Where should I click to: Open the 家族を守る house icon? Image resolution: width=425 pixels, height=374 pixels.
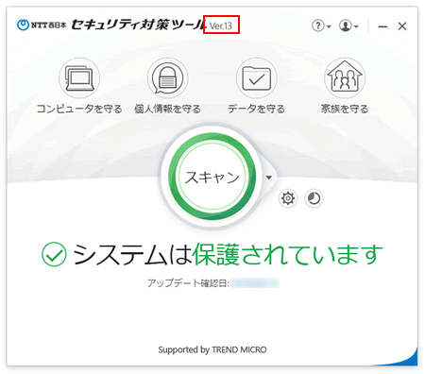pyautogui.click(x=345, y=78)
